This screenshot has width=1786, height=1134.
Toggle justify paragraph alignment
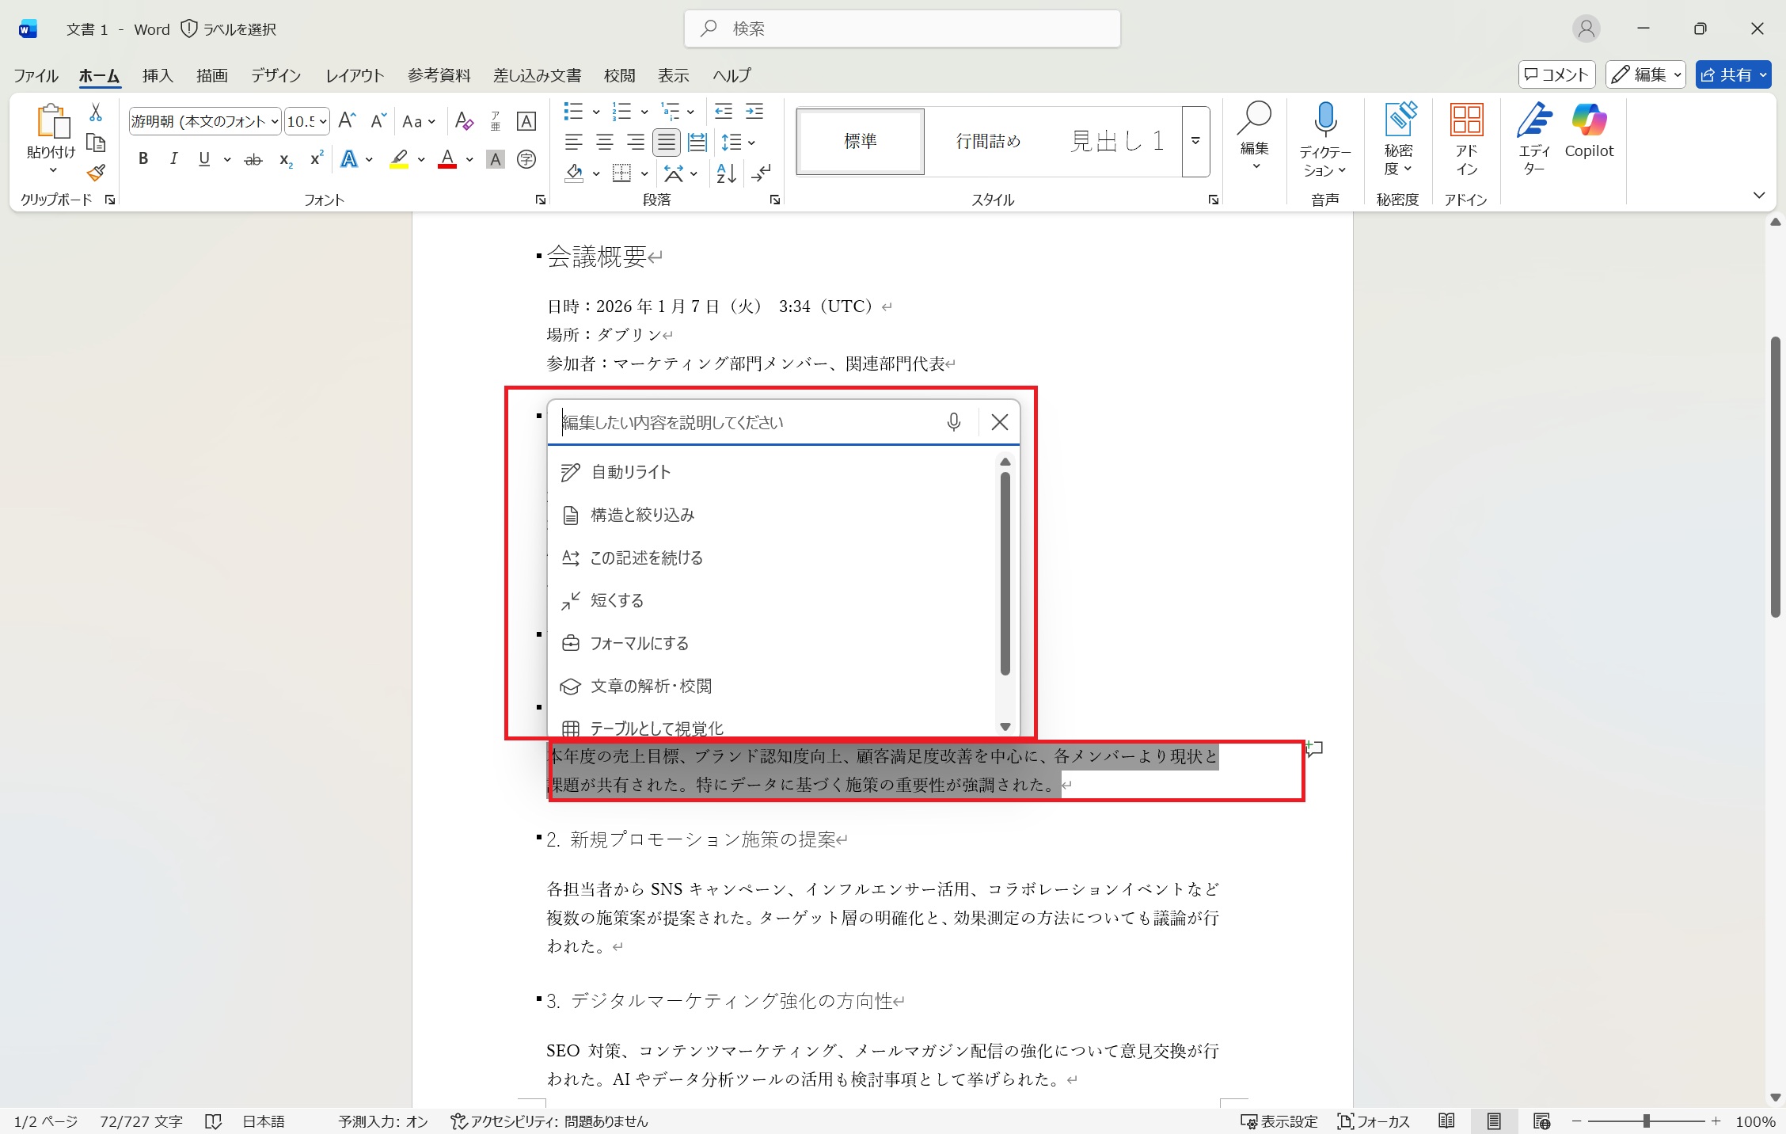click(x=666, y=143)
